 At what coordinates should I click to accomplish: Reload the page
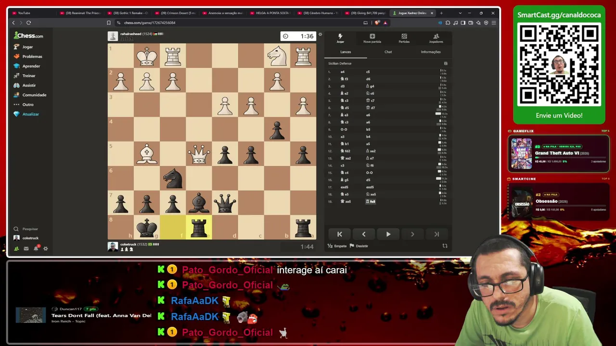pos(29,23)
